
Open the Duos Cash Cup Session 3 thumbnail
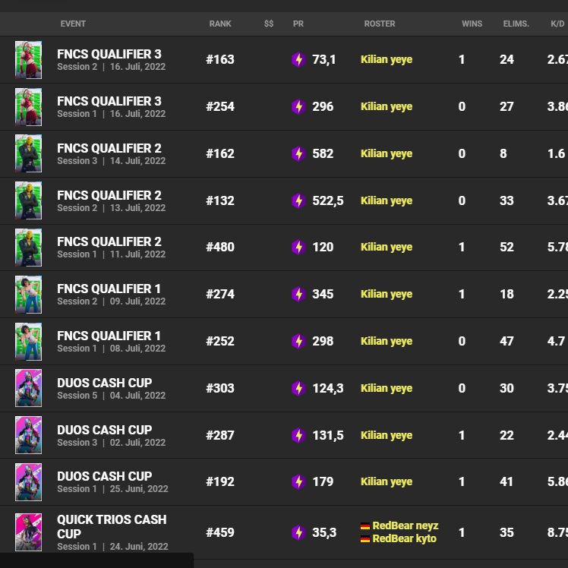tap(28, 435)
